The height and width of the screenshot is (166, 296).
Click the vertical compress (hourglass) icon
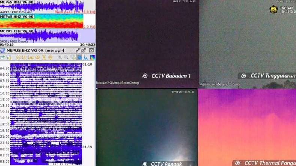point(44,57)
